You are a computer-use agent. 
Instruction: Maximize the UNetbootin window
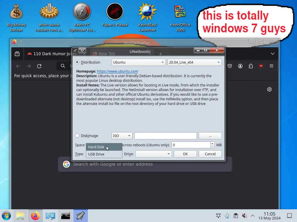tap(206, 50)
